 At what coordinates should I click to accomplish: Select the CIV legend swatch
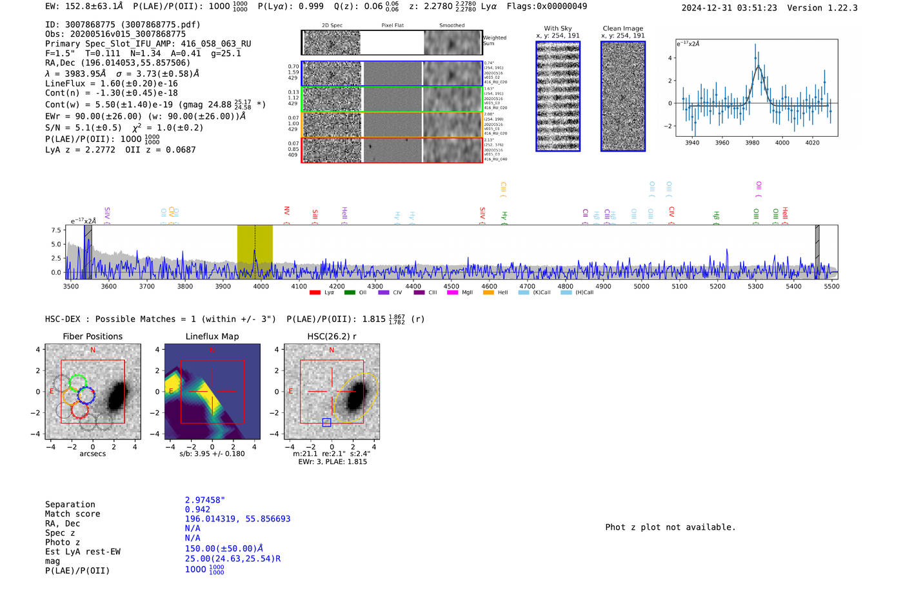tap(384, 293)
